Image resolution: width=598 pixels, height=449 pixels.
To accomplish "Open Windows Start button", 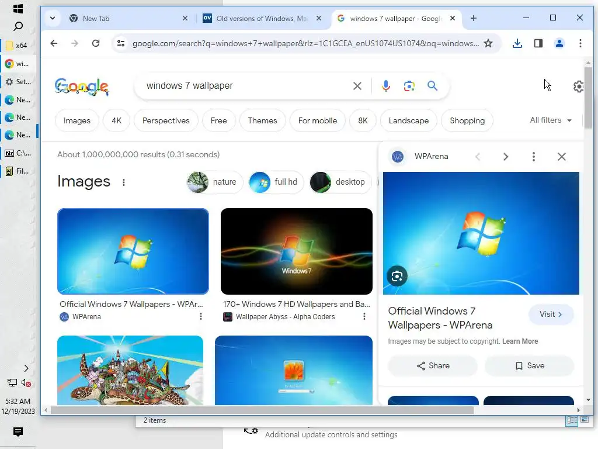I will click(18, 8).
